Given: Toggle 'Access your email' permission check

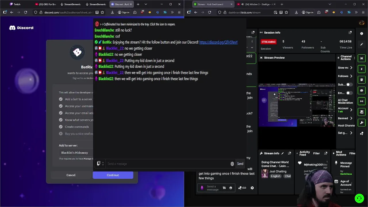Looking at the screenshot, I should [61, 113].
